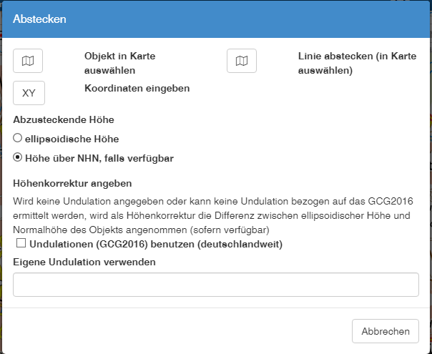Select Höhe über NHN radio button
Viewport: 432px width, 354px height.
18,157
